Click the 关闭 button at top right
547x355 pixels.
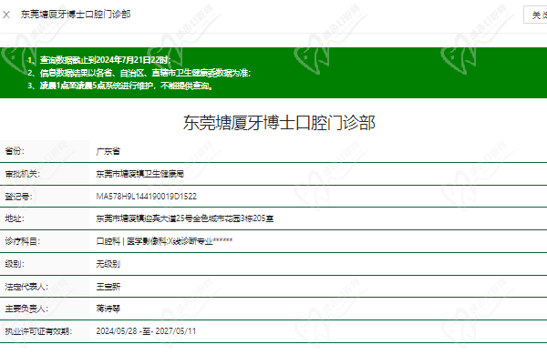pos(535,15)
